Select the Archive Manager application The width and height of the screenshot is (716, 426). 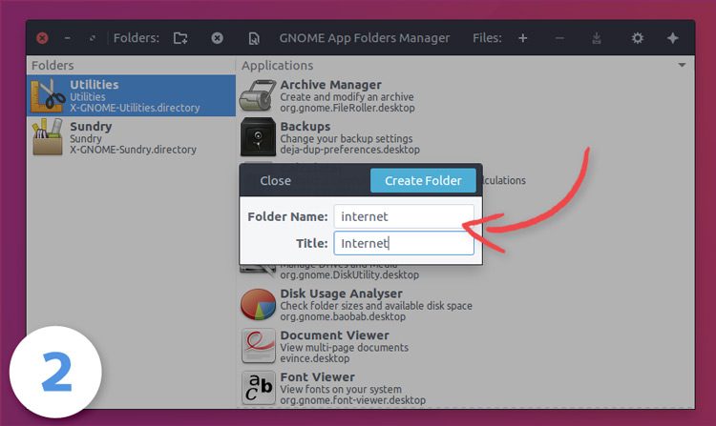coord(465,95)
